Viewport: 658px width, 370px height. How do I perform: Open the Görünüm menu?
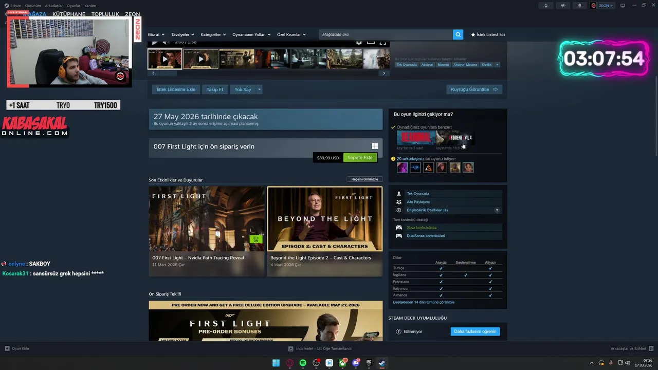click(33, 5)
